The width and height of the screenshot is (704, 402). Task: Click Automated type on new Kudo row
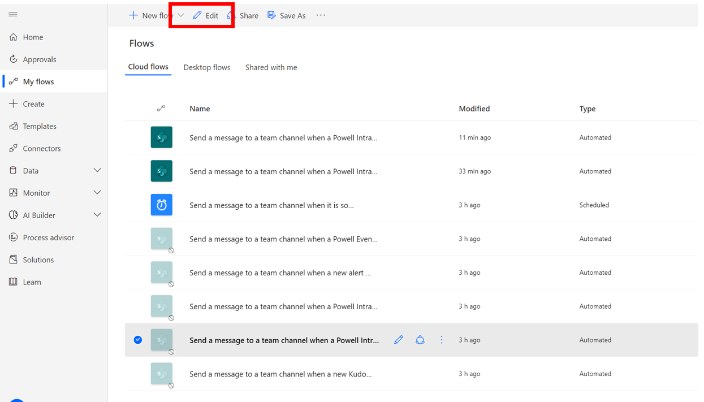[x=595, y=374]
